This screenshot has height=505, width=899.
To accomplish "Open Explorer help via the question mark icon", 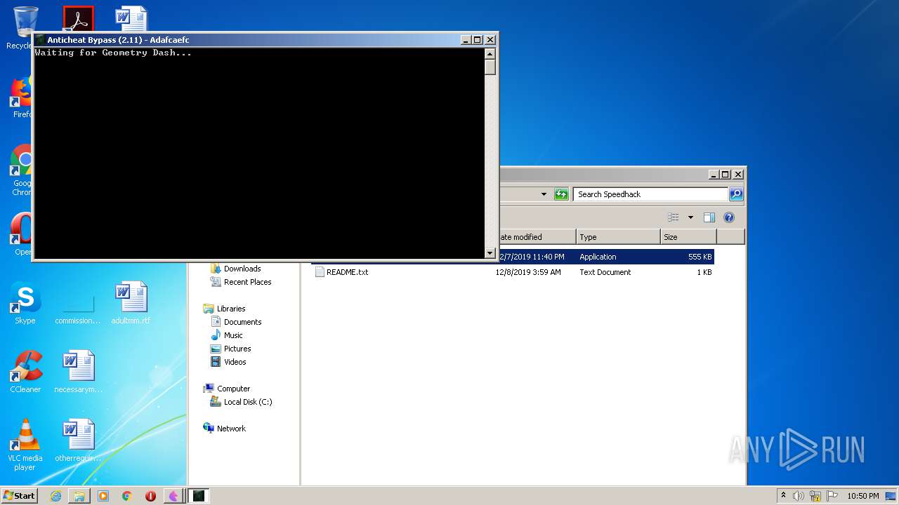I will click(x=729, y=217).
